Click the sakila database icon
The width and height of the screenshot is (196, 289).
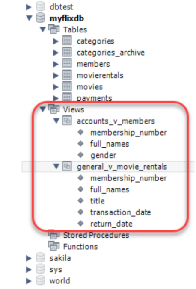40,257
